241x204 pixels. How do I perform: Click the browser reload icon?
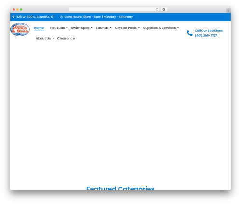tap(157, 10)
